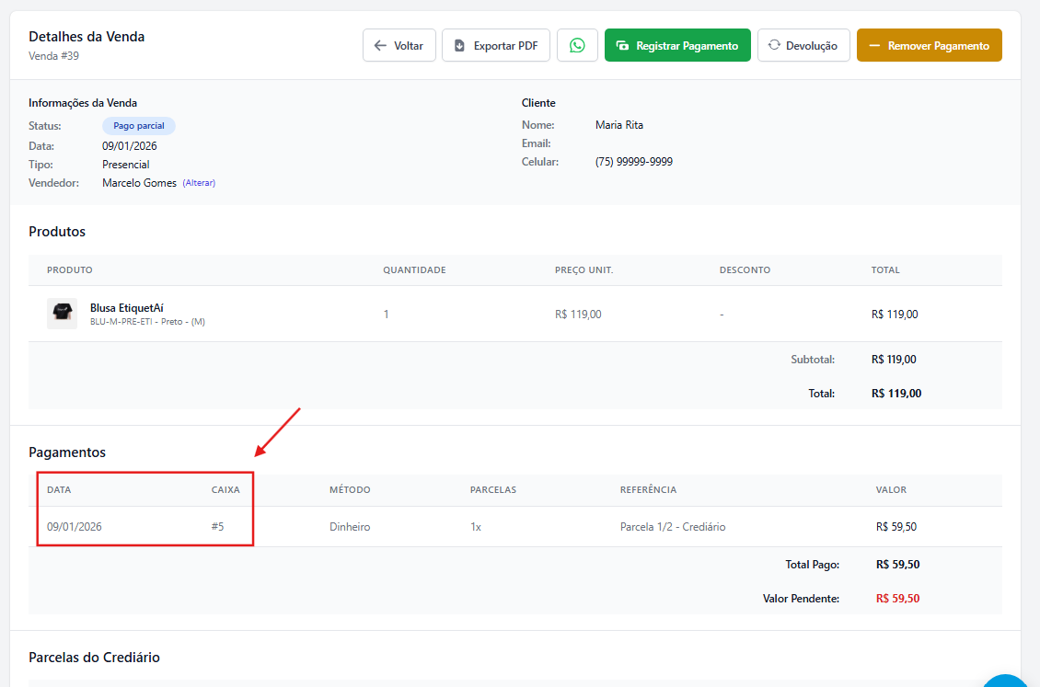This screenshot has width=1040, height=687.
Task: Click the CAIXA column header
Action: [x=225, y=490]
